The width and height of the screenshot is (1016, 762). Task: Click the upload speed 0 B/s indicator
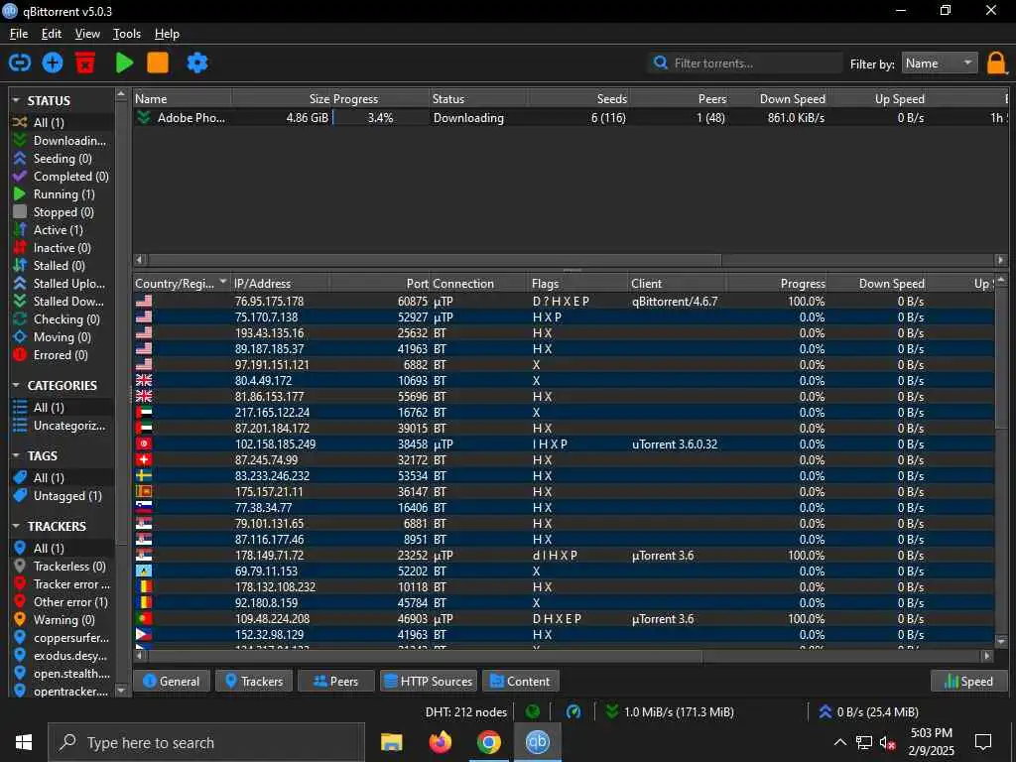869,711
